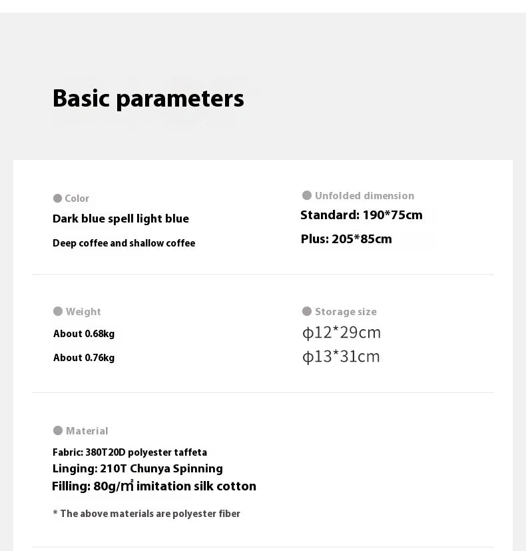Click the Basic parameters heading

(148, 99)
